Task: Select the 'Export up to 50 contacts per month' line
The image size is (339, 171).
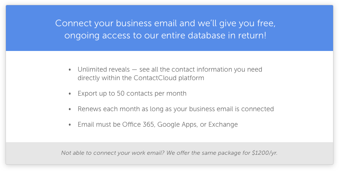Action: (x=132, y=93)
